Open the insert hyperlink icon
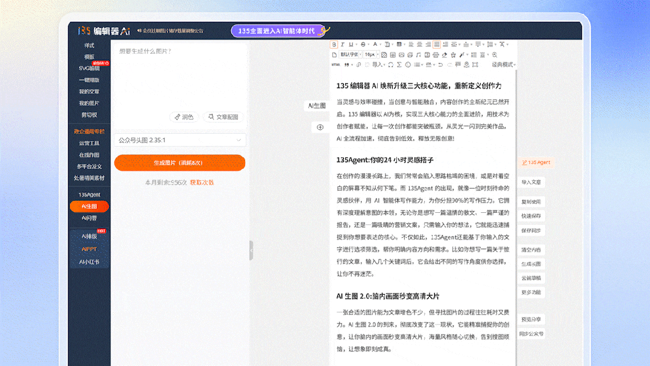 (x=358, y=64)
